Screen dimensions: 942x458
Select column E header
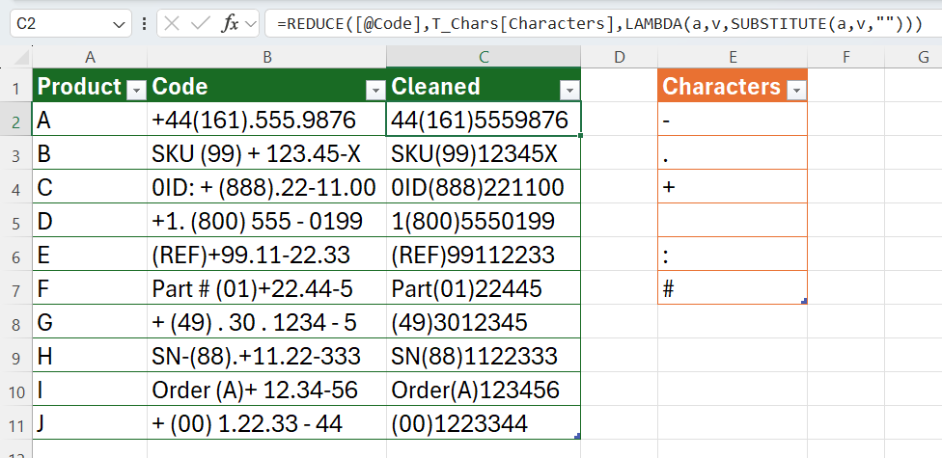coord(733,57)
